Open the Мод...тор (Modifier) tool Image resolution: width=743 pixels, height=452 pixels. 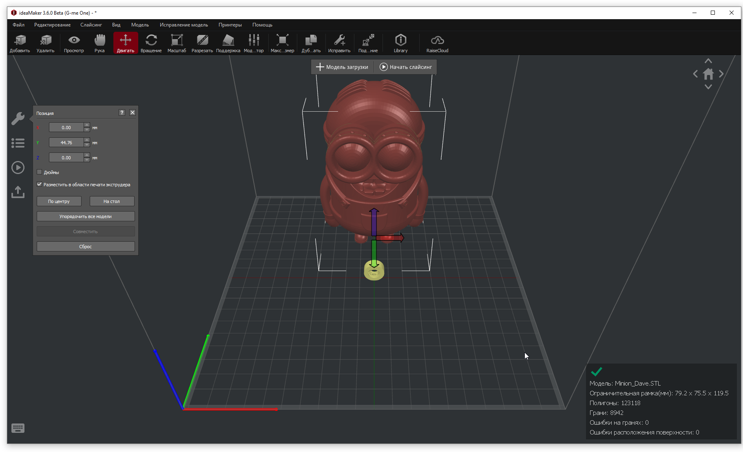pyautogui.click(x=254, y=43)
